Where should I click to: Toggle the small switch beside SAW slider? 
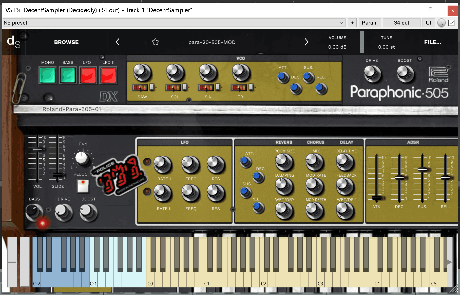[152, 87]
